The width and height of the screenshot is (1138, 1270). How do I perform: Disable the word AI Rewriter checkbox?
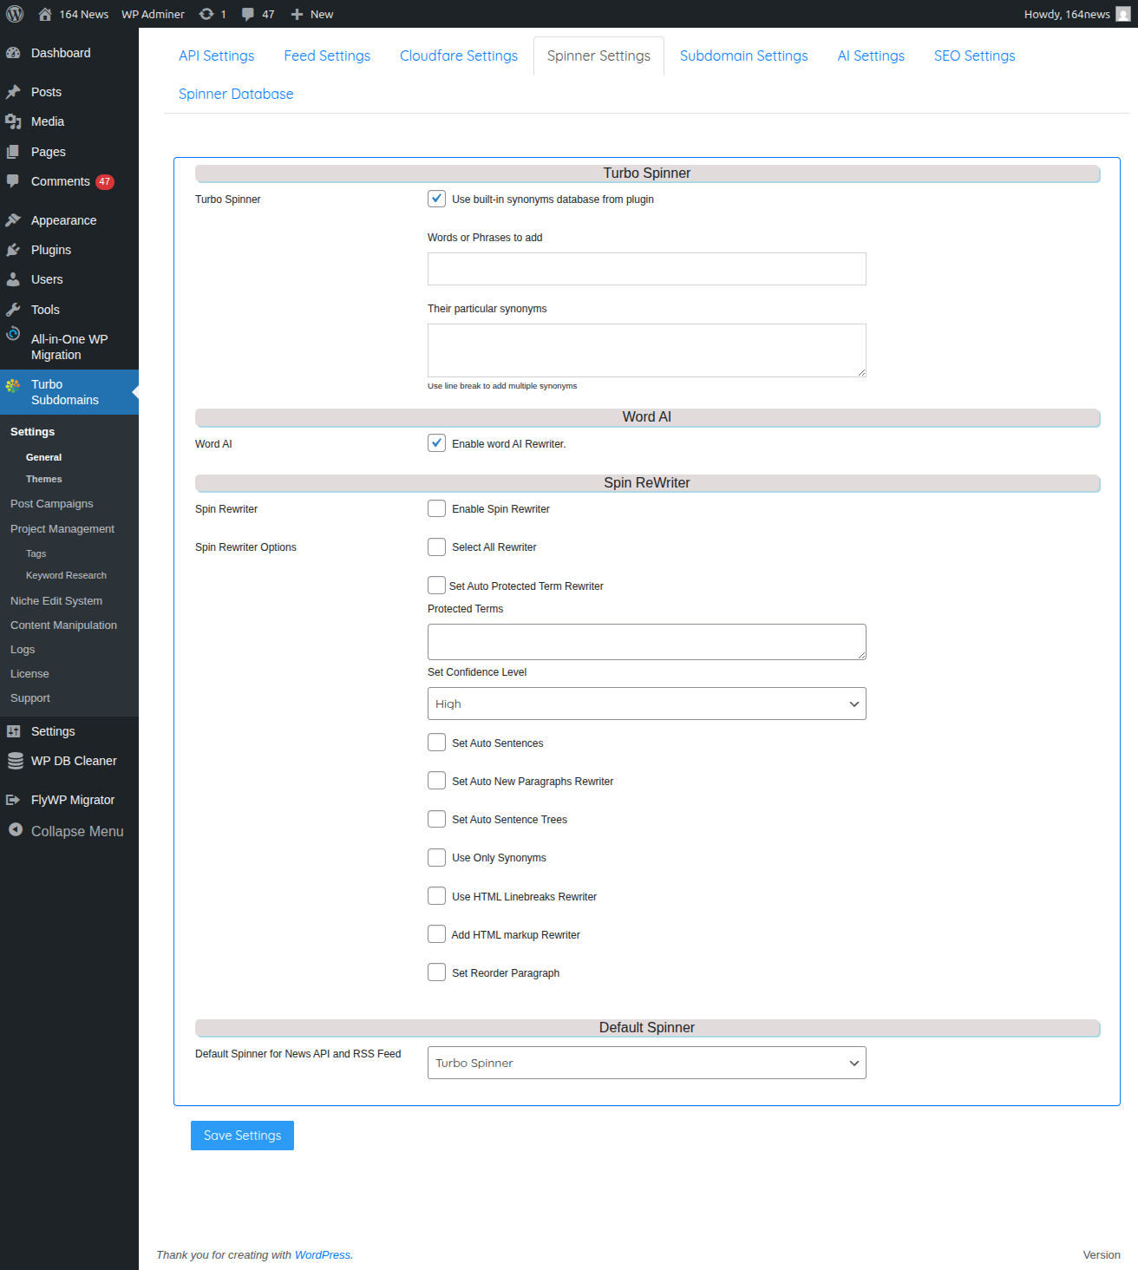click(x=436, y=443)
